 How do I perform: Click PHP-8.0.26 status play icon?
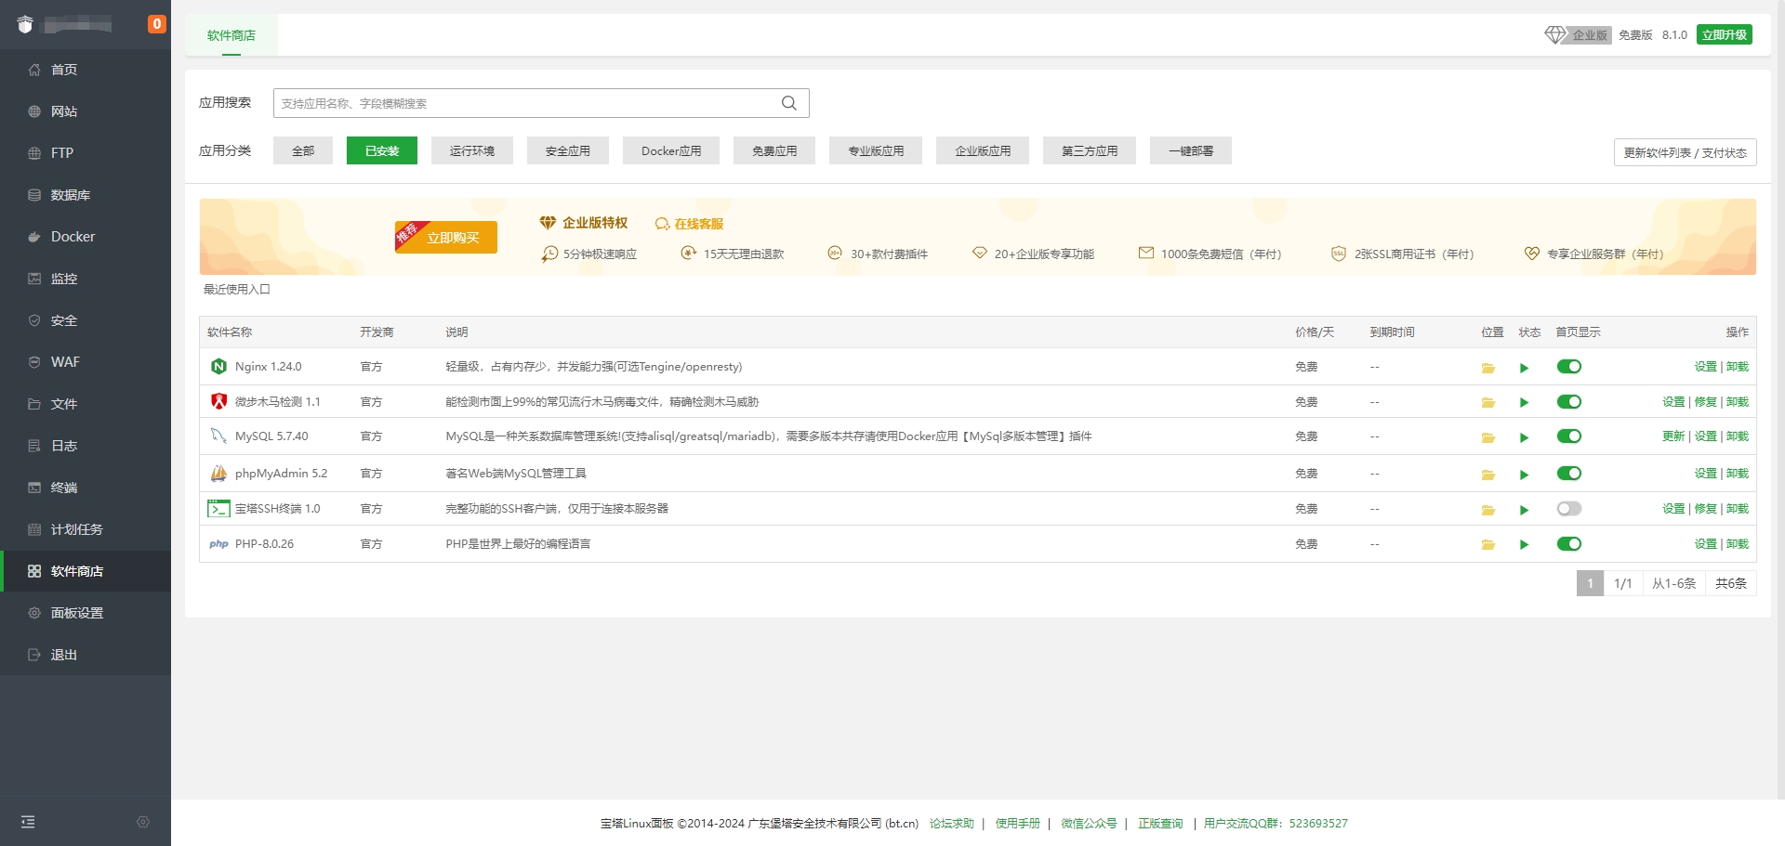coord(1524,545)
